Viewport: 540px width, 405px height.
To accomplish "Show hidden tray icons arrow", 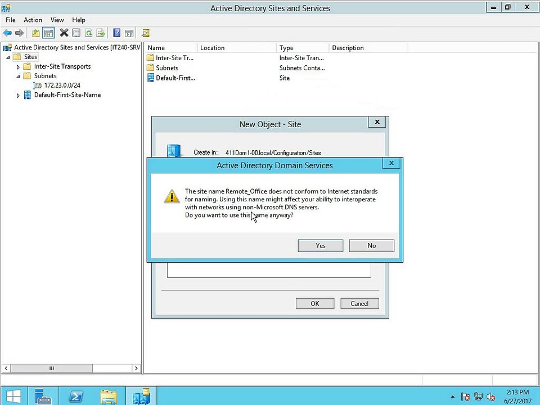I will (452, 397).
